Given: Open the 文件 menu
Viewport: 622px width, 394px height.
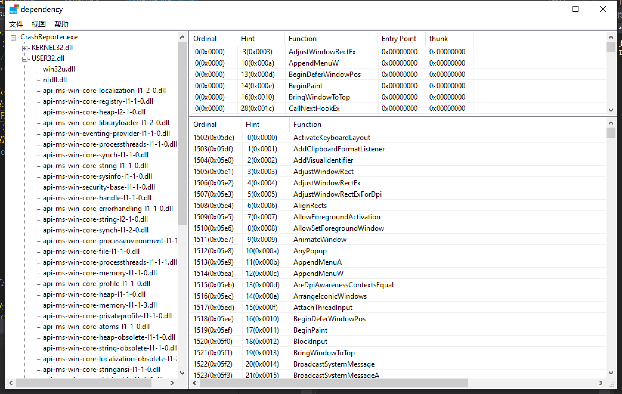Looking at the screenshot, I should [16, 24].
